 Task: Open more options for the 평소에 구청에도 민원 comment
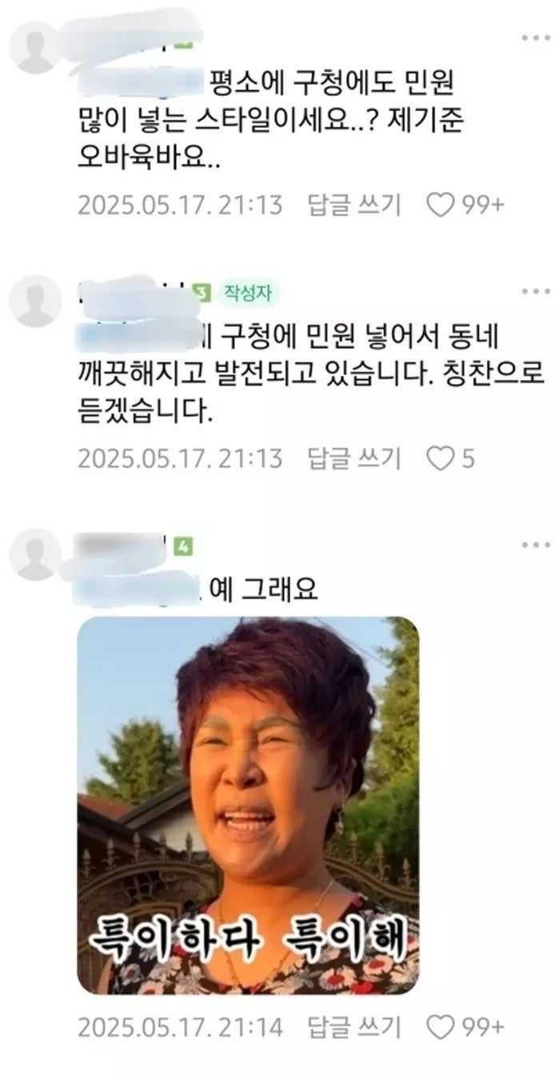[x=535, y=38]
